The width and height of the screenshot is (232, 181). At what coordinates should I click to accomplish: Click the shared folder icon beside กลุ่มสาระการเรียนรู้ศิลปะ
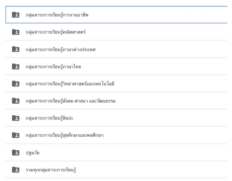tap(16, 118)
